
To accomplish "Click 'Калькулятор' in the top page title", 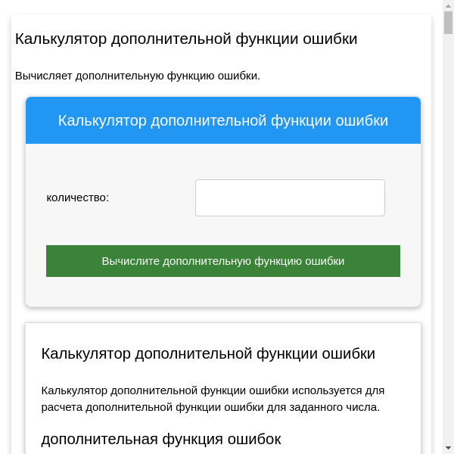I will tap(61, 39).
